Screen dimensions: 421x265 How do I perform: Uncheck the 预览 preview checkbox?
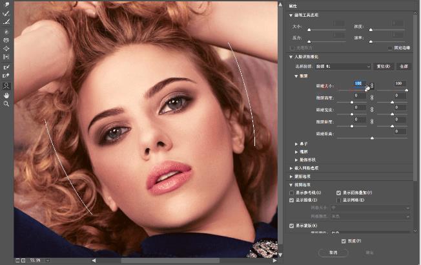point(344,240)
